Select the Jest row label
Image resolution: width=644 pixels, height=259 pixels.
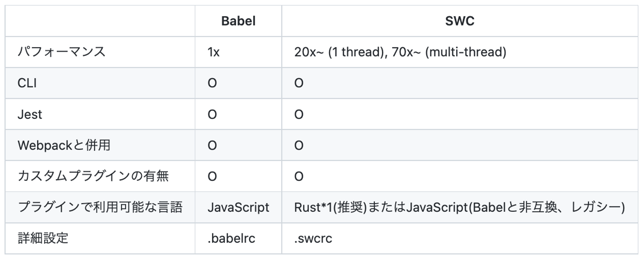tap(30, 114)
